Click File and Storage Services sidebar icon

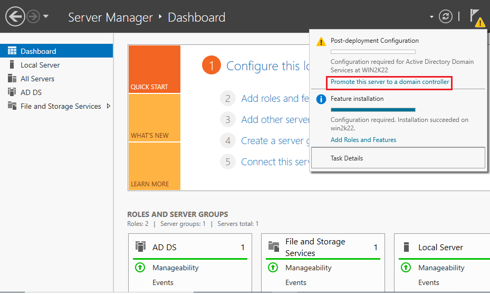pyautogui.click(x=12, y=106)
